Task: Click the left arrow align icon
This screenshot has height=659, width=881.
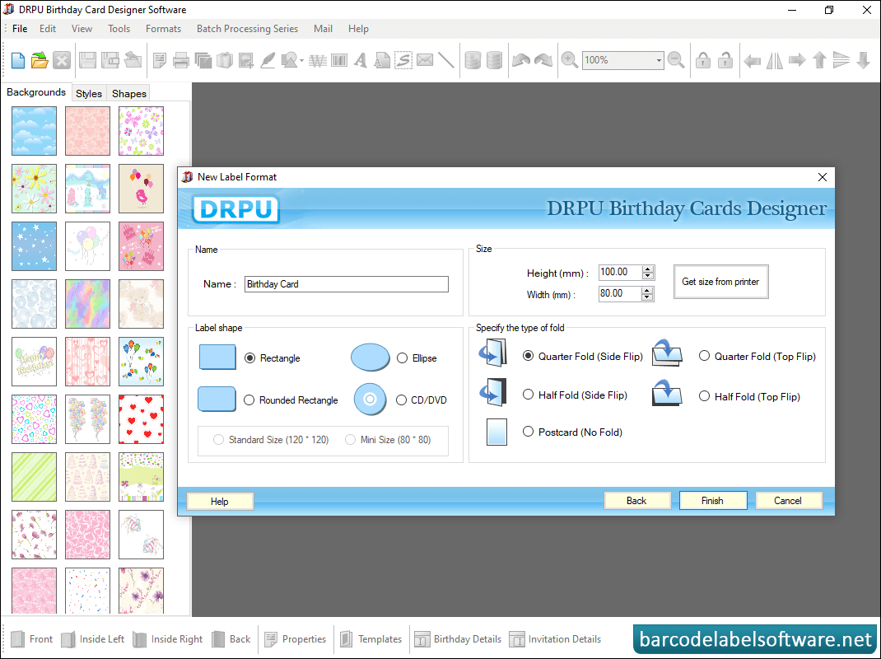Action: [753, 60]
